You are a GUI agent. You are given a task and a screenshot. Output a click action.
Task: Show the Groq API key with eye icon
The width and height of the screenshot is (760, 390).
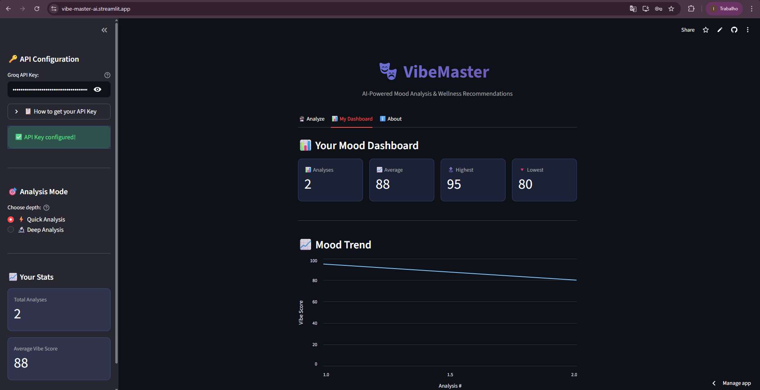point(97,89)
